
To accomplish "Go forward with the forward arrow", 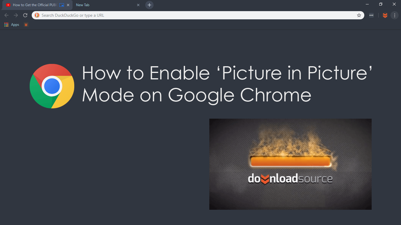I will [x=16, y=15].
